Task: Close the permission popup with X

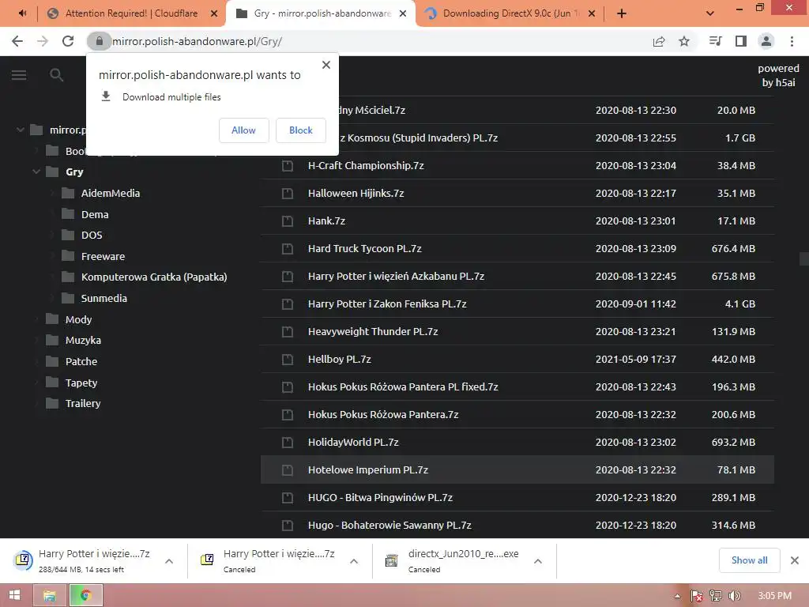Action: click(x=326, y=65)
